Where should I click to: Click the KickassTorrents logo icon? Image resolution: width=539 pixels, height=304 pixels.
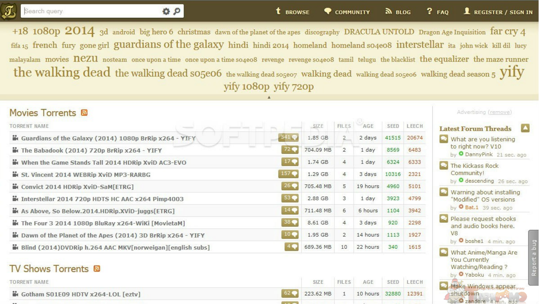pyautogui.click(x=9, y=11)
